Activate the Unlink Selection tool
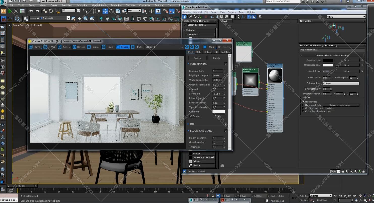Viewport: 374px width, 203px height. 51,11
